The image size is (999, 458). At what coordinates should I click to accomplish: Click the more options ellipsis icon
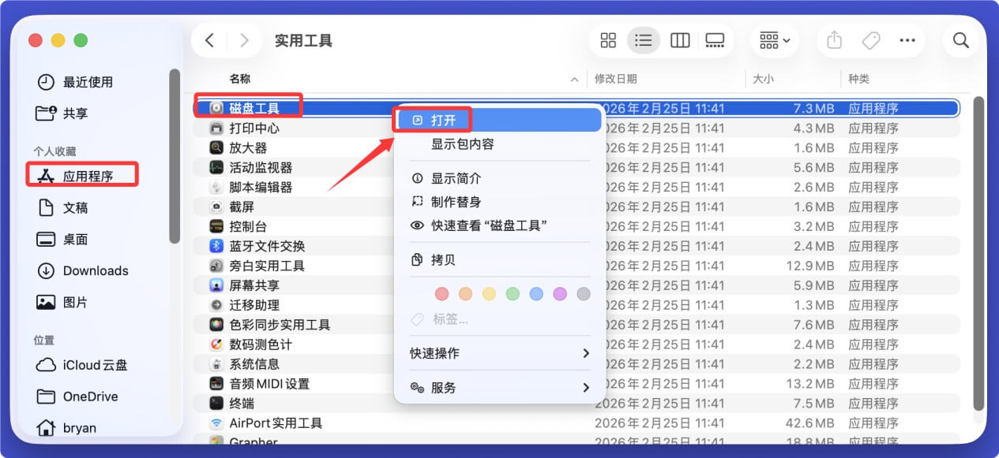[x=907, y=39]
